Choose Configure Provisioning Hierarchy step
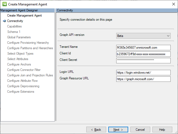Image resolution: width=178 pixels, height=134 pixels. tap(28, 43)
